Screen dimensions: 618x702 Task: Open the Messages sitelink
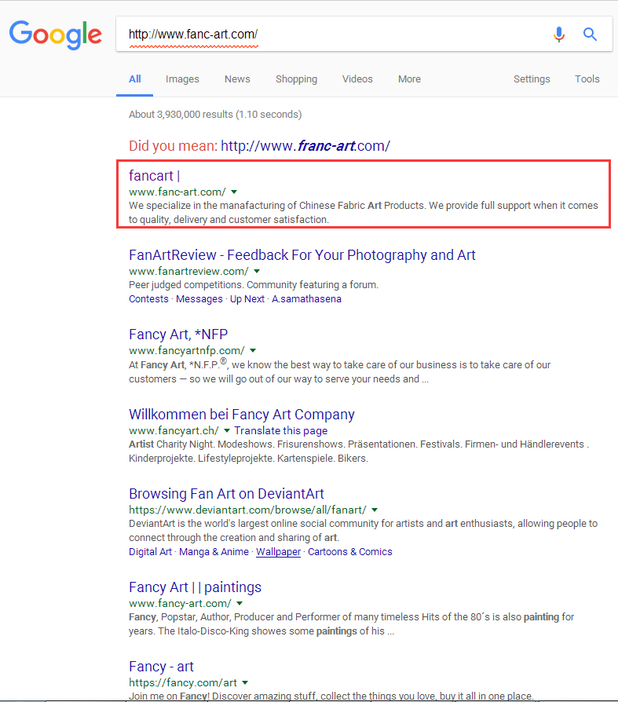[x=199, y=298]
